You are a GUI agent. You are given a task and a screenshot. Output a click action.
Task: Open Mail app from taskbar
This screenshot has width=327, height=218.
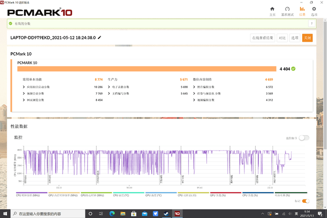[144, 214]
